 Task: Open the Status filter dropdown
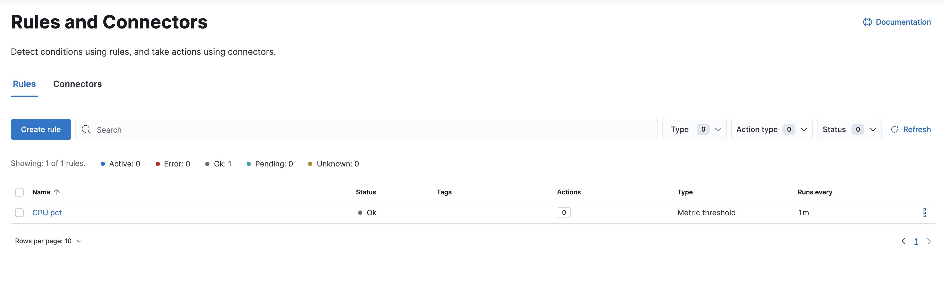tap(849, 129)
